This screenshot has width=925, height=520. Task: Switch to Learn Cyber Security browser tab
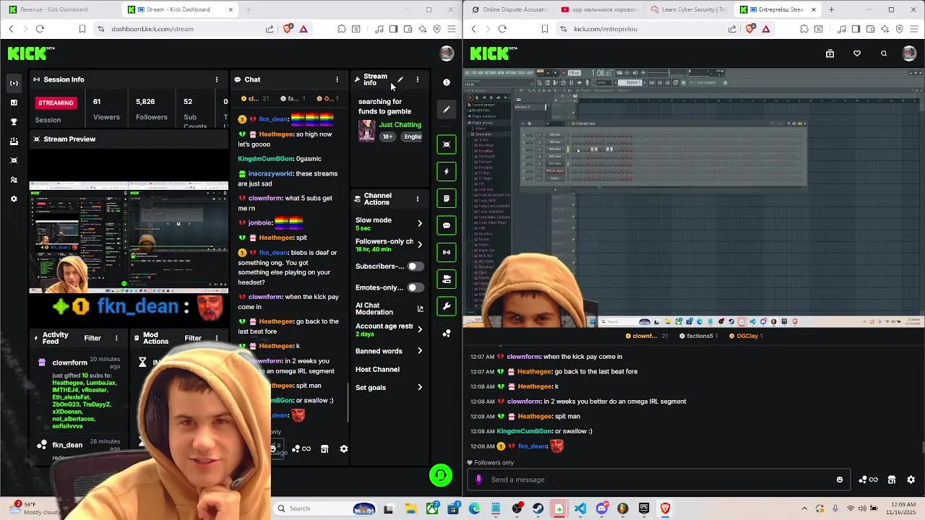pyautogui.click(x=687, y=9)
